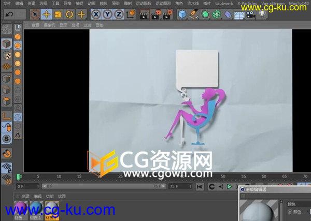Open the 文件 (File) menu
The height and width of the screenshot is (221, 311).
(x=7, y=4)
